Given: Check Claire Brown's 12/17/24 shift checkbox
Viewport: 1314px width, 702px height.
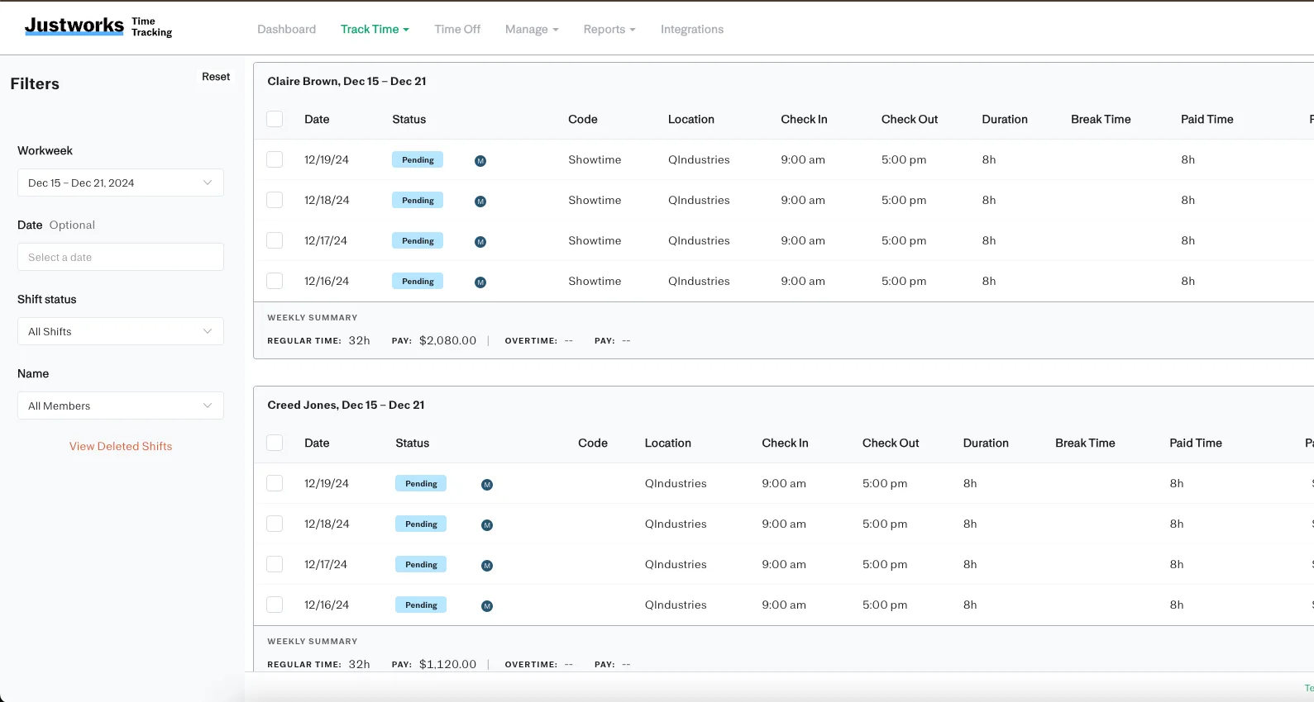Looking at the screenshot, I should click(275, 240).
